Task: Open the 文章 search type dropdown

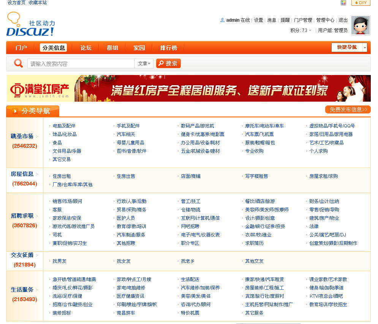Action: click(144, 64)
